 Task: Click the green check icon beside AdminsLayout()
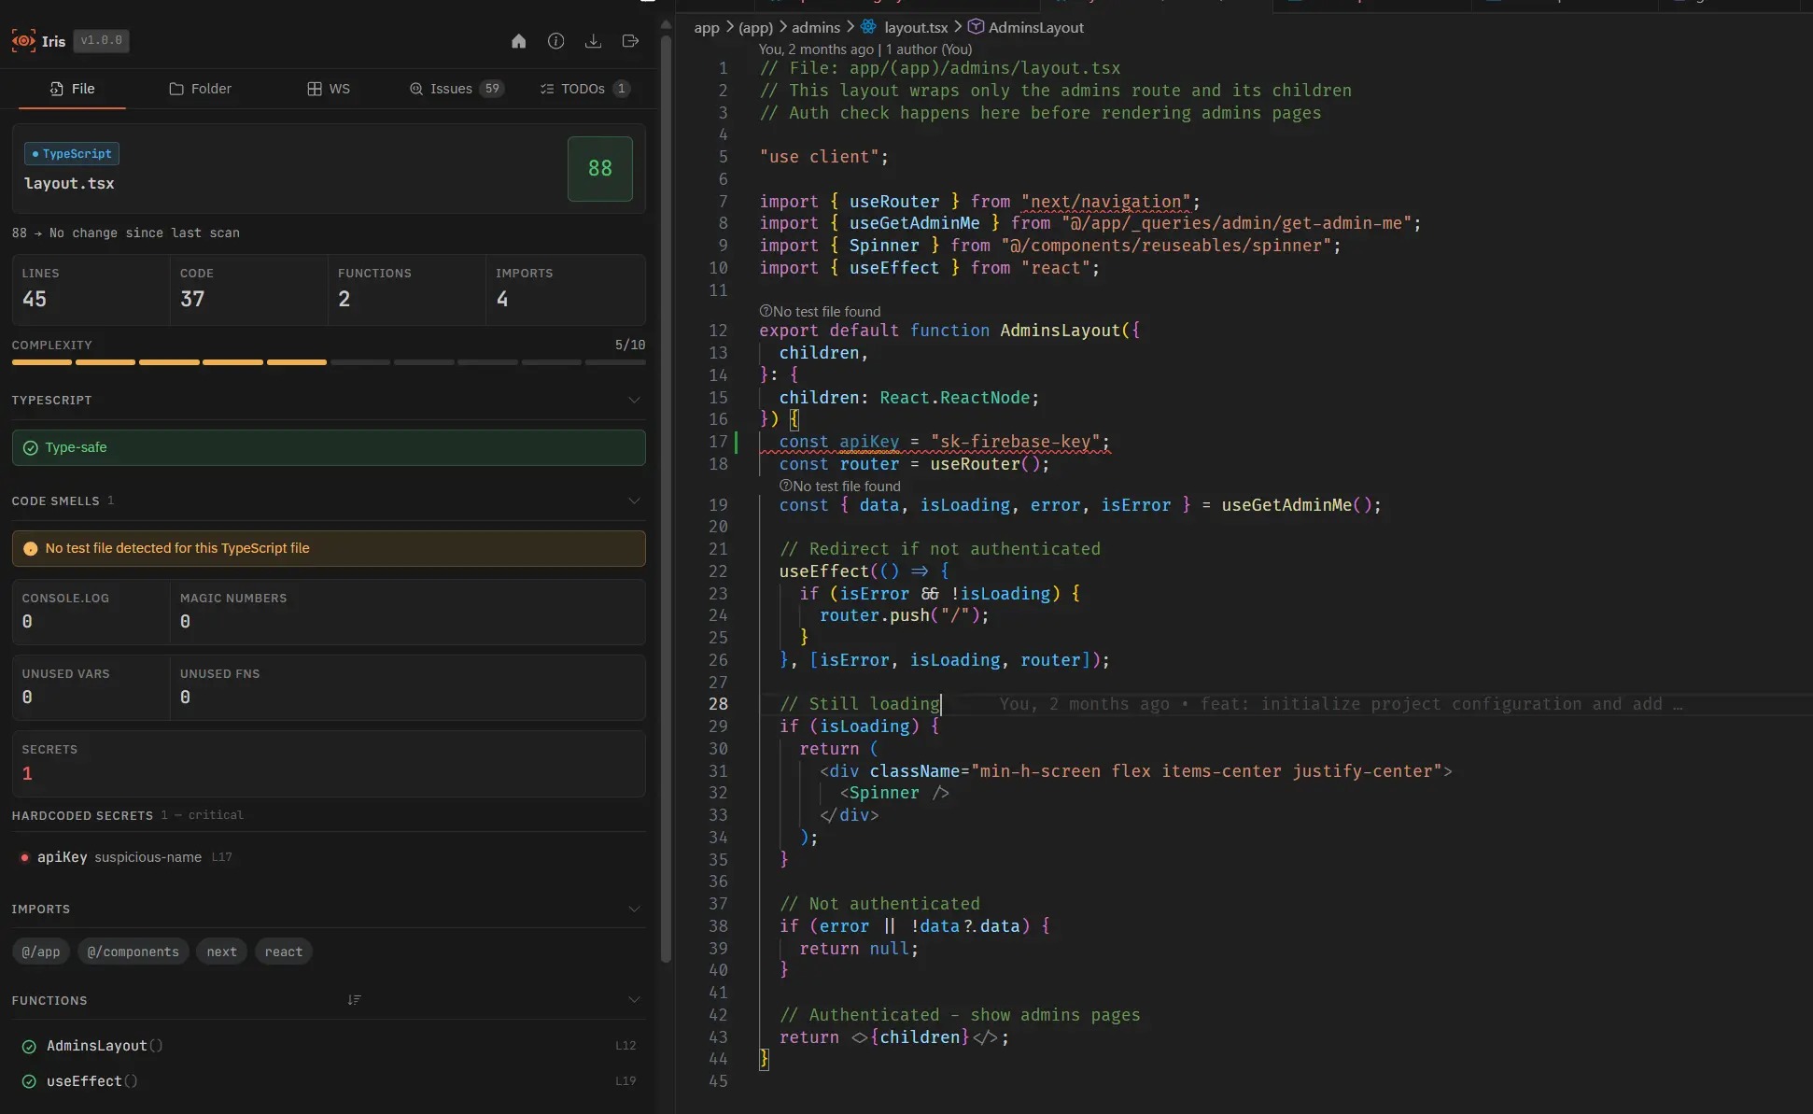[29, 1046]
